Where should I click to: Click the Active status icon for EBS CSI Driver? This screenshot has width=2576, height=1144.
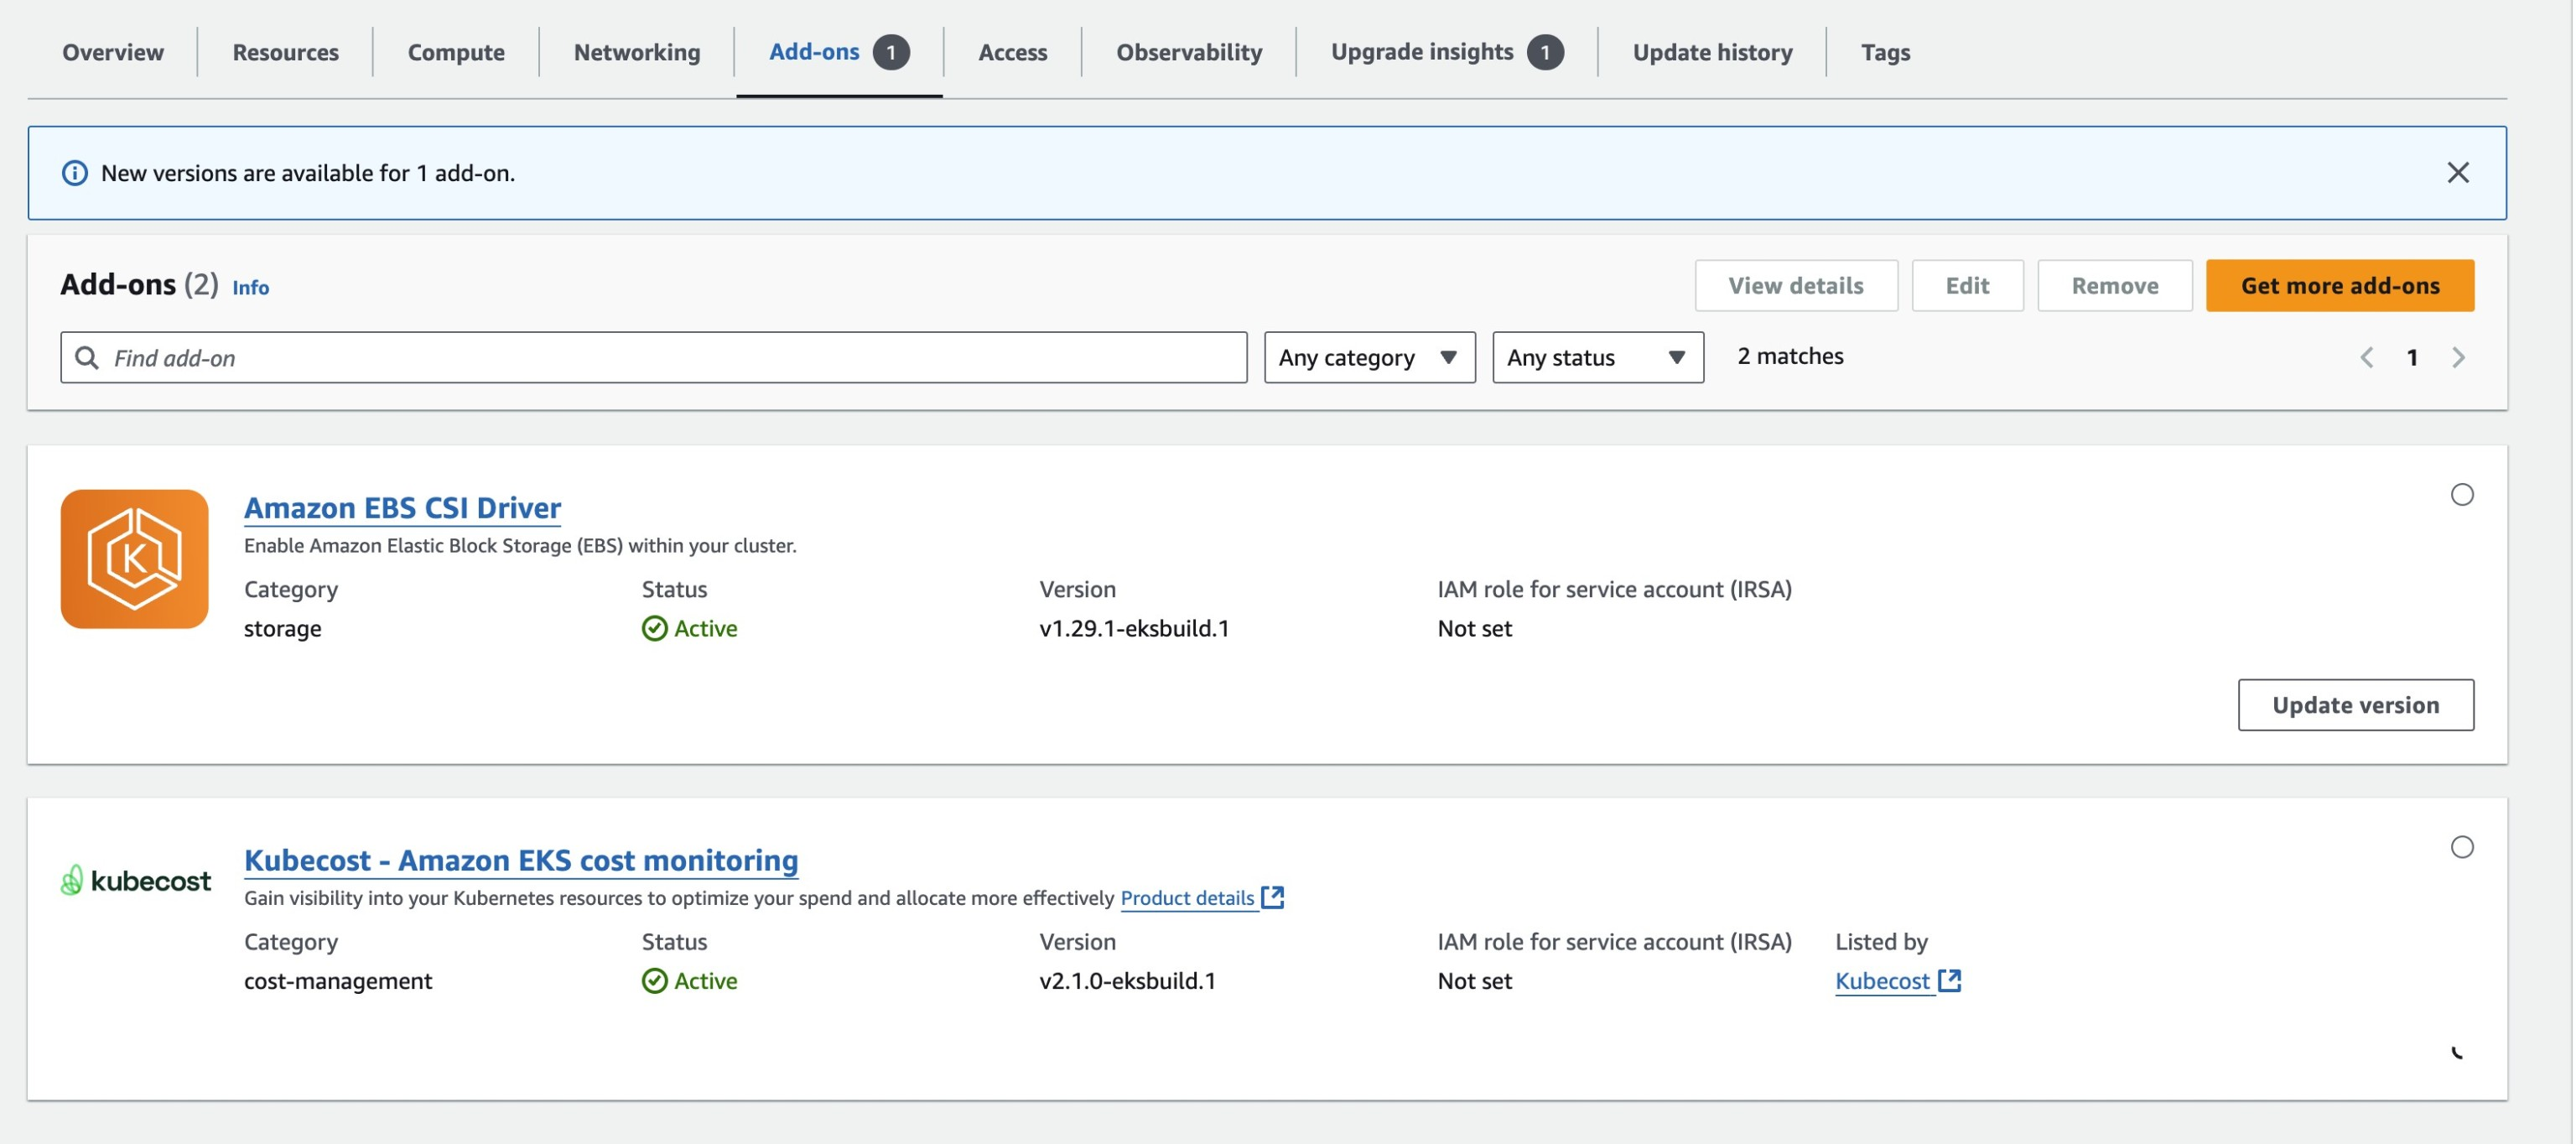point(654,628)
